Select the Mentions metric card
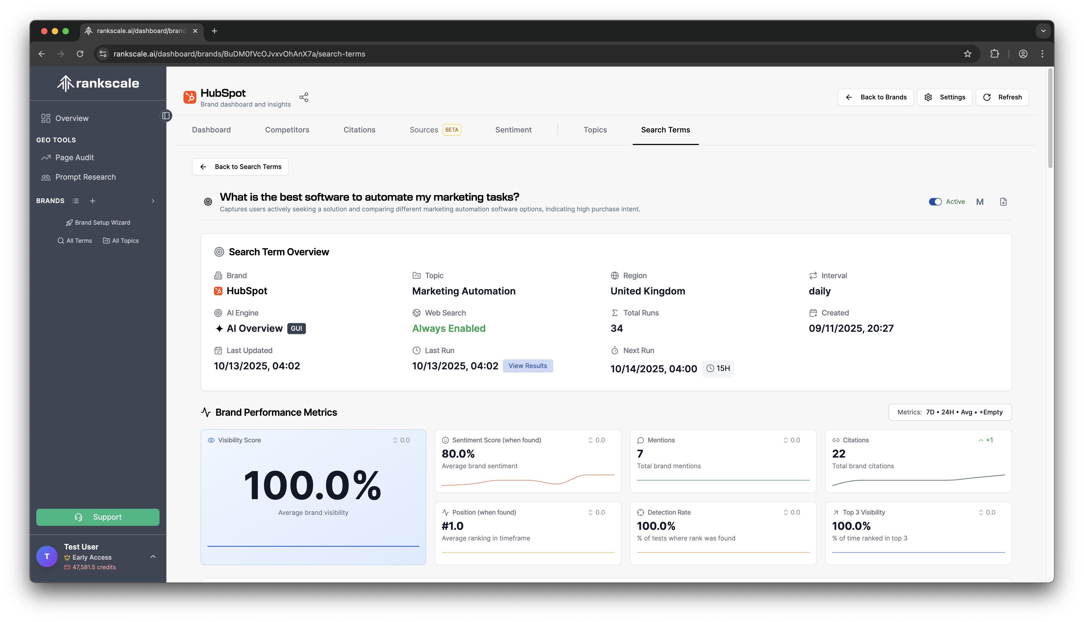Image resolution: width=1084 pixels, height=622 pixels. click(x=723, y=461)
